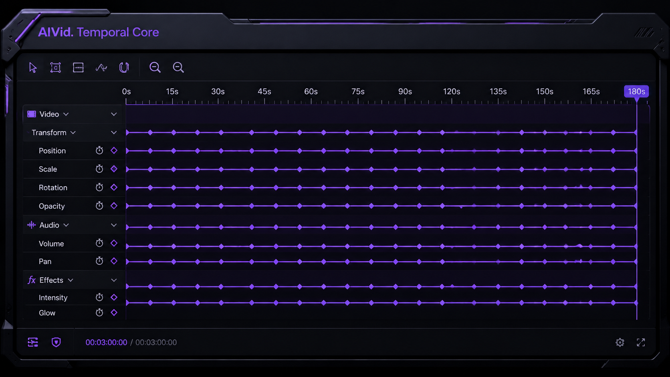Toggle the Rotation stopwatch animation
670x377 pixels.
[x=99, y=187]
